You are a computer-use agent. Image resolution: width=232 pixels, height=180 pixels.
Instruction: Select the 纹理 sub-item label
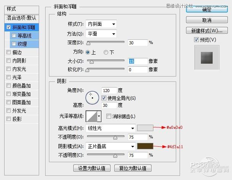[22, 44]
